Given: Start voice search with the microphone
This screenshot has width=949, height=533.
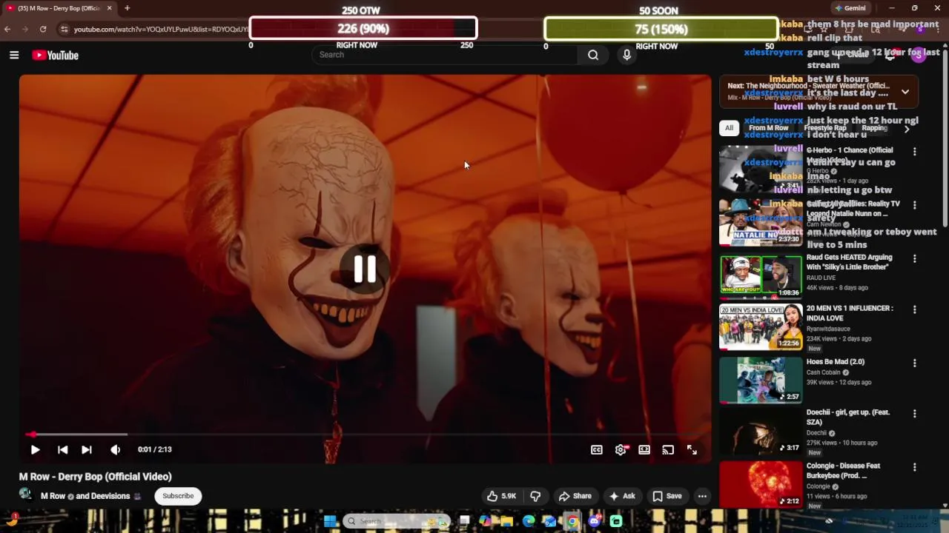Looking at the screenshot, I should tap(626, 55).
